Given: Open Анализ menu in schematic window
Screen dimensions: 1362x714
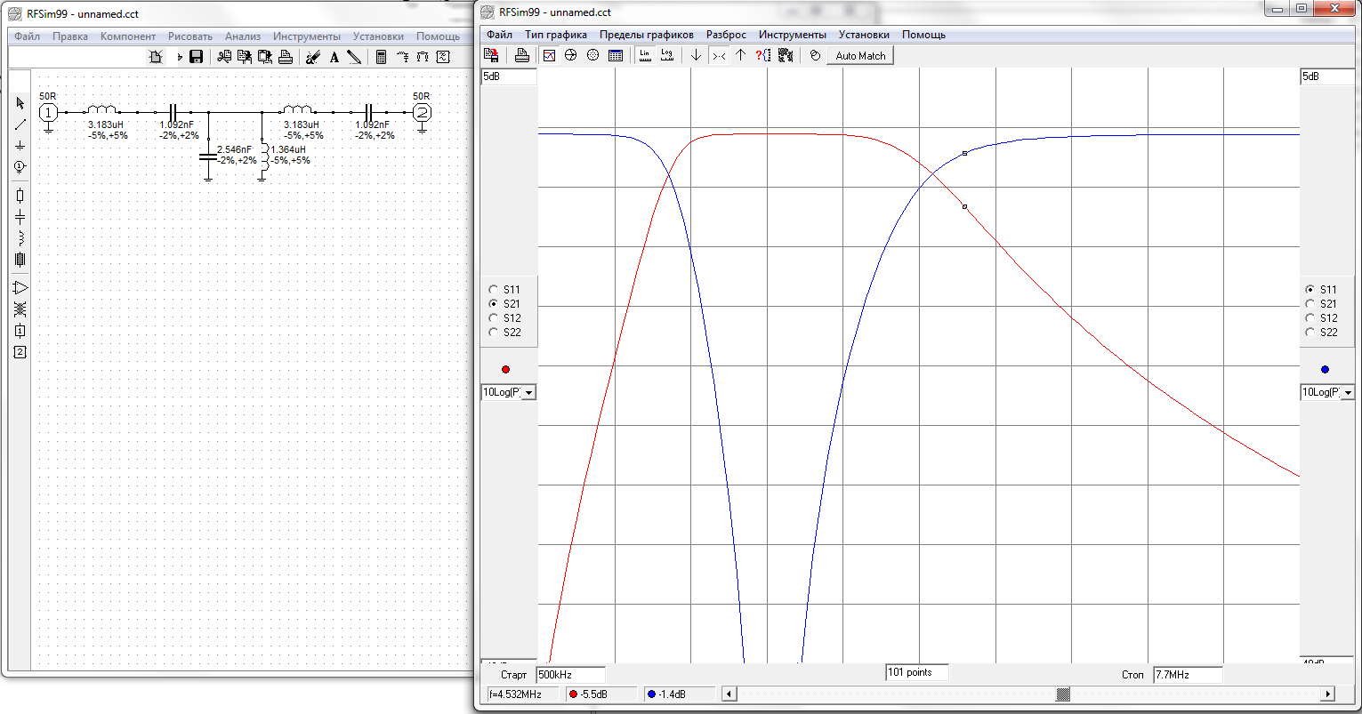Looking at the screenshot, I should click(x=243, y=36).
